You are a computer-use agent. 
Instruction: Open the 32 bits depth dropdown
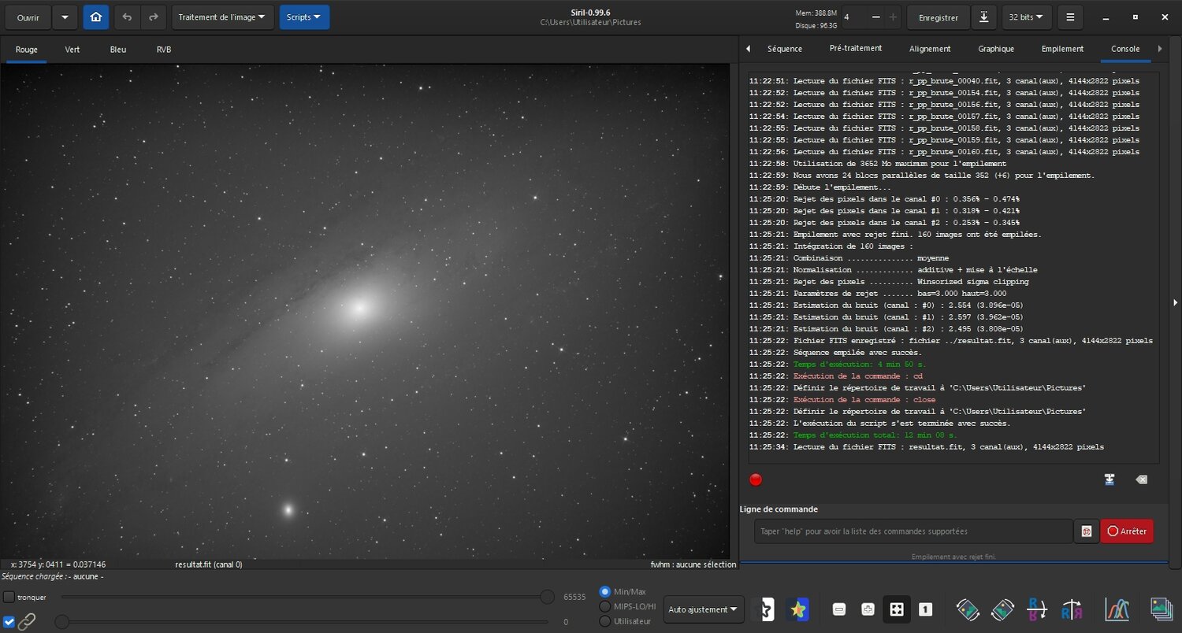[1027, 17]
